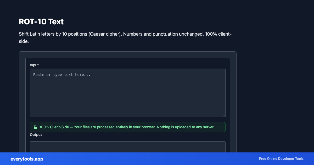Click the padlock icon in the privacy notice
The height and width of the screenshot is (165, 314).
[35, 127]
